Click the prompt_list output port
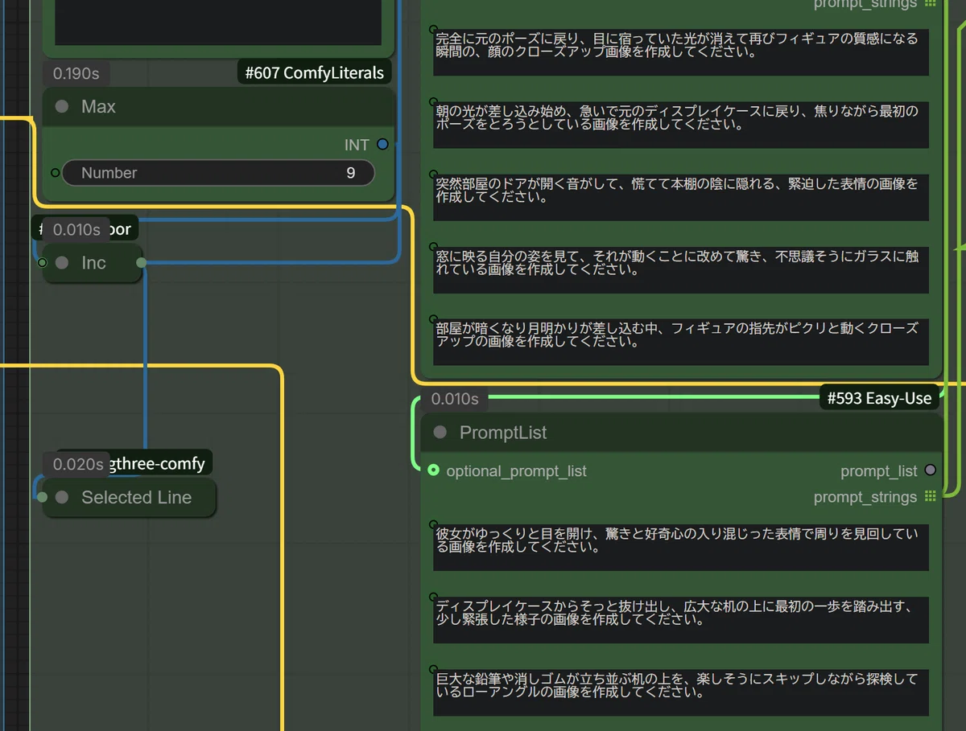Viewport: 966px width, 731px height. point(931,470)
